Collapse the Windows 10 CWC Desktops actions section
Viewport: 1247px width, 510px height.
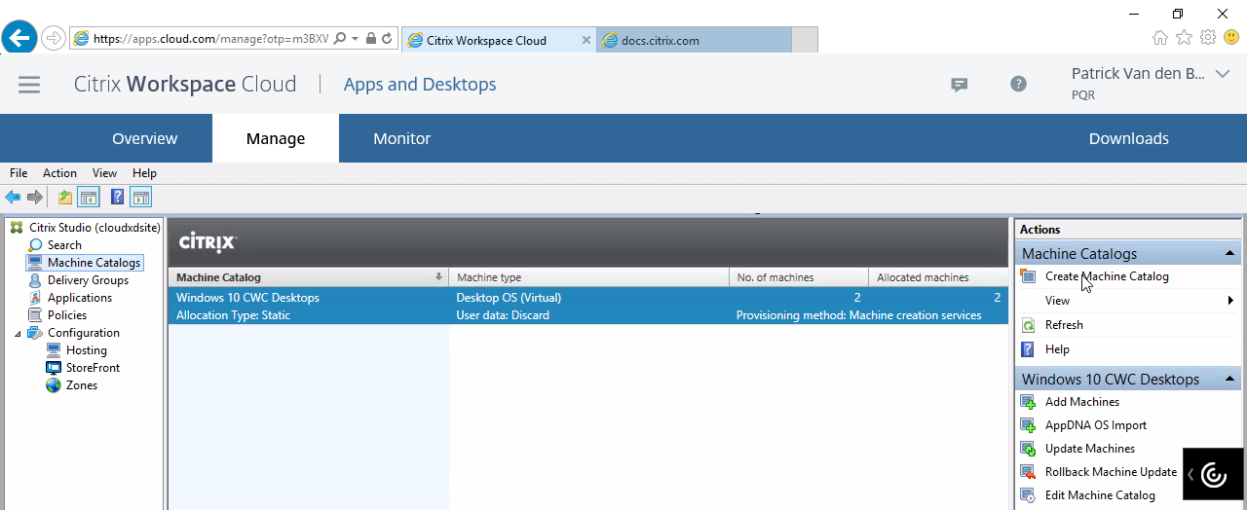(1230, 380)
